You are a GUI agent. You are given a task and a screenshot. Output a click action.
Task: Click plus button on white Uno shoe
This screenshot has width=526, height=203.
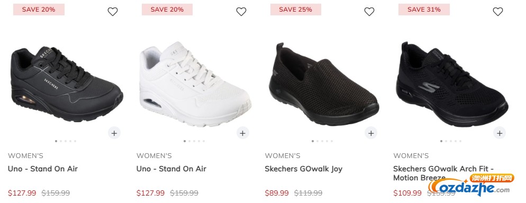click(x=242, y=133)
